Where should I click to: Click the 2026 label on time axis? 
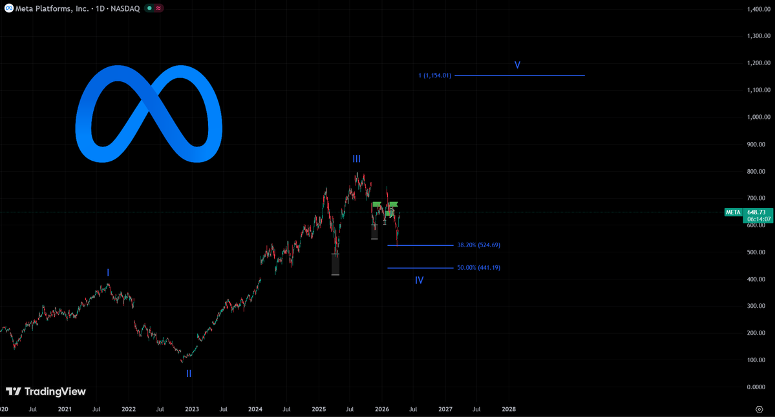(382, 409)
